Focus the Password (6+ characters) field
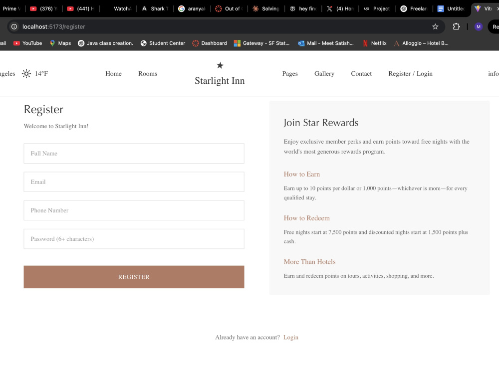The height and width of the screenshot is (374, 499). [134, 239]
